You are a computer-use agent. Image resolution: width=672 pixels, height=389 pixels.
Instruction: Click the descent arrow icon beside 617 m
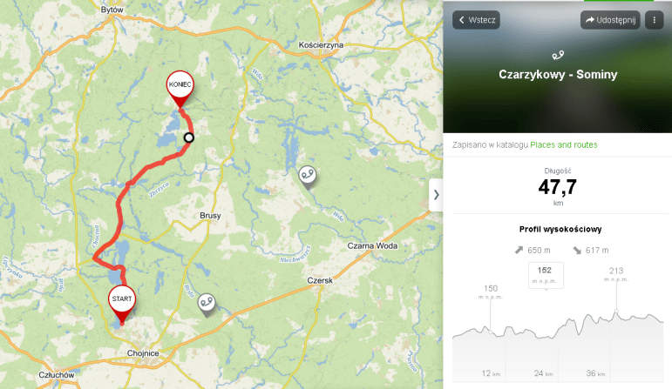click(x=577, y=250)
